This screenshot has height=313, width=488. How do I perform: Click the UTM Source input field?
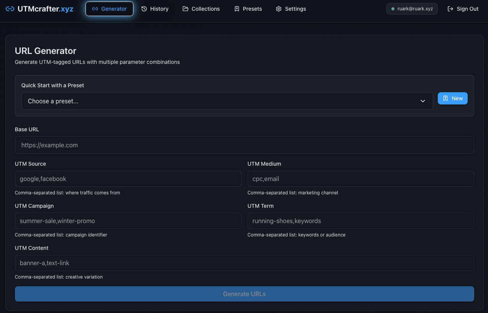pos(128,179)
